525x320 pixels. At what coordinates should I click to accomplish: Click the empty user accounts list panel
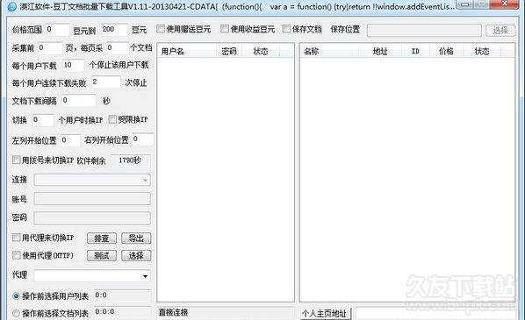click(226, 180)
